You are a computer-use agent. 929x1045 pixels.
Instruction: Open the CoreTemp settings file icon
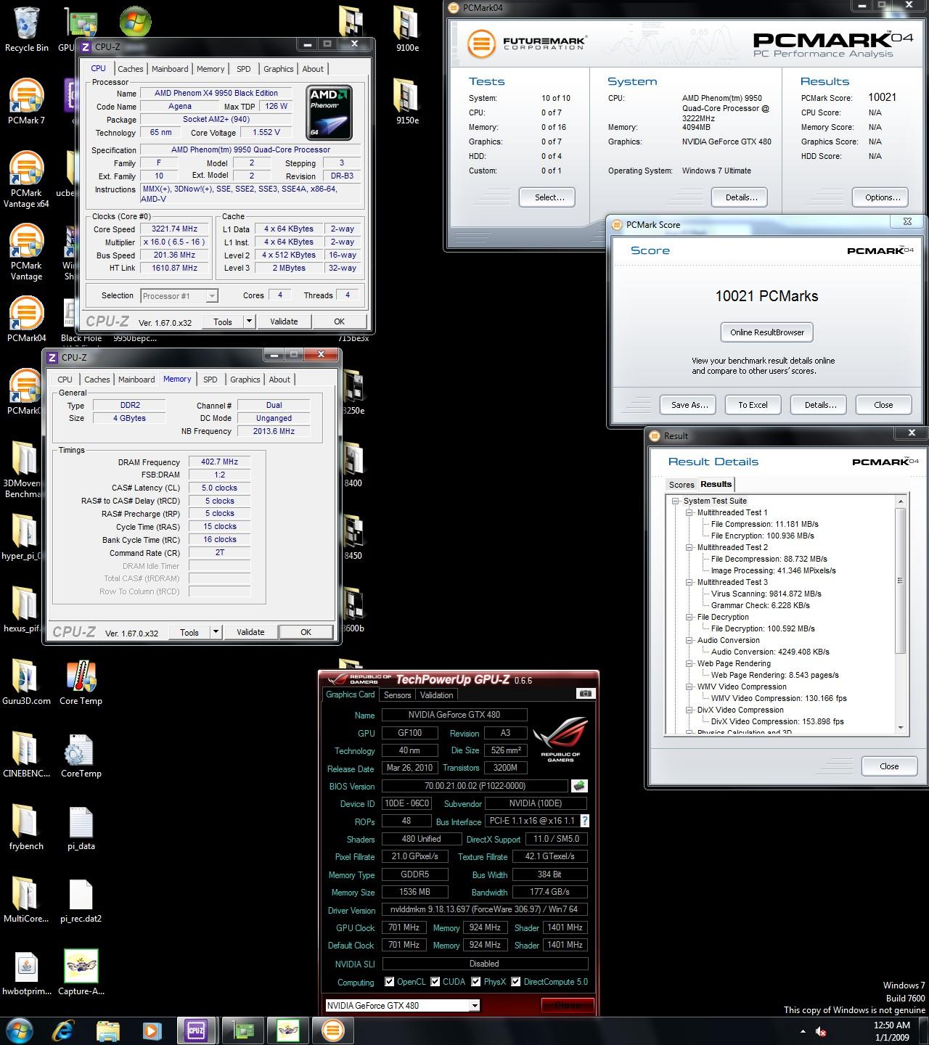click(x=81, y=755)
